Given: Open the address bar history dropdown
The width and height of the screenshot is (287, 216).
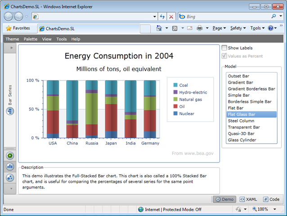Looking at the screenshot, I should tap(155, 17).
